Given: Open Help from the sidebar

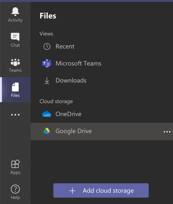Looking at the screenshot, I should click(x=15, y=192).
